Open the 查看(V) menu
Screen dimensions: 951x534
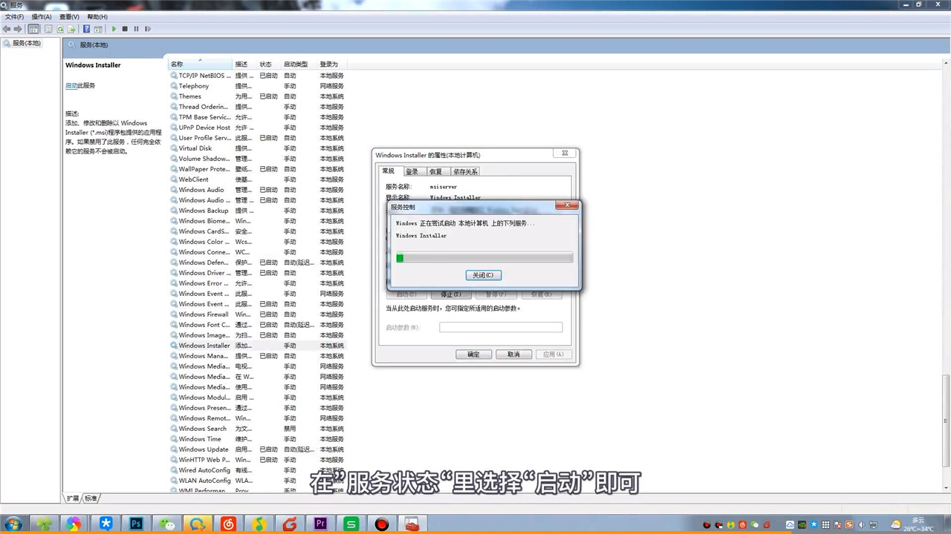click(68, 16)
